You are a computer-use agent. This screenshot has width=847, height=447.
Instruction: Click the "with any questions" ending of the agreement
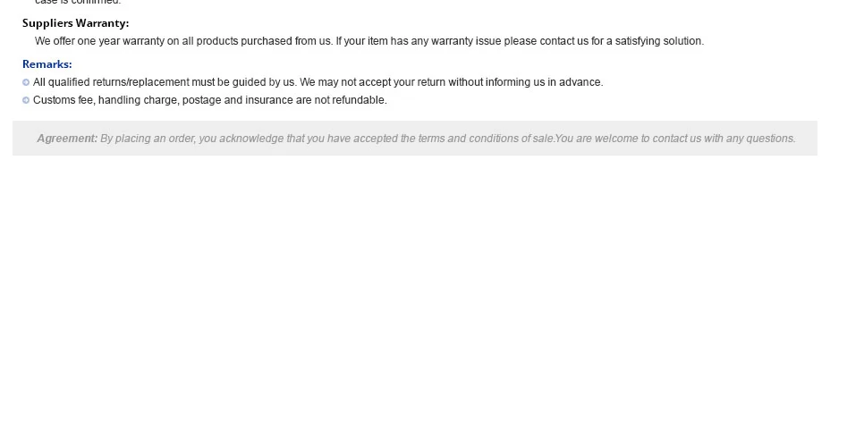(750, 139)
